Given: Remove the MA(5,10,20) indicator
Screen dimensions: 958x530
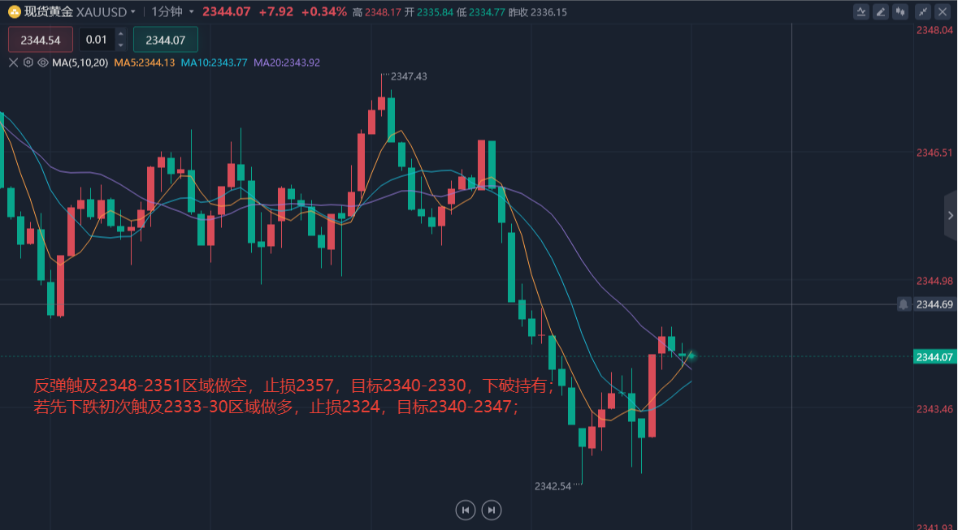Looking at the screenshot, I should [14, 62].
